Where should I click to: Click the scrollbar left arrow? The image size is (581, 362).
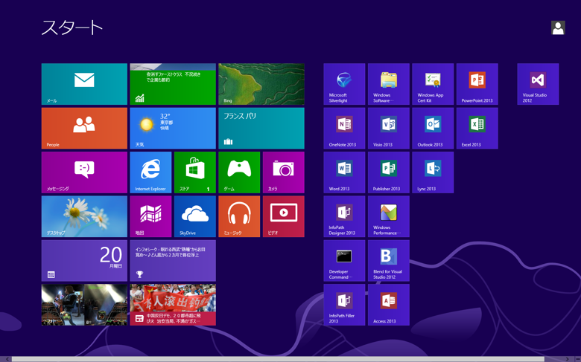point(6,359)
